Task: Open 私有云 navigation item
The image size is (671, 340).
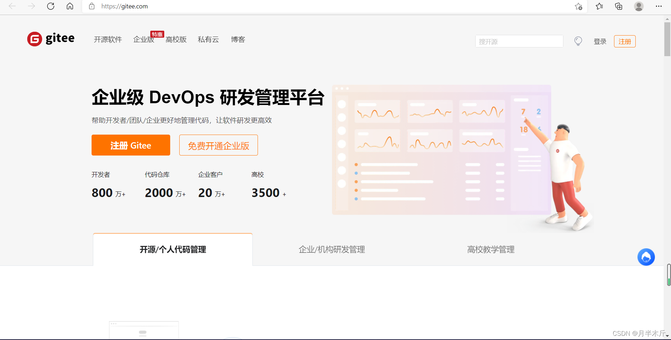Action: click(208, 39)
